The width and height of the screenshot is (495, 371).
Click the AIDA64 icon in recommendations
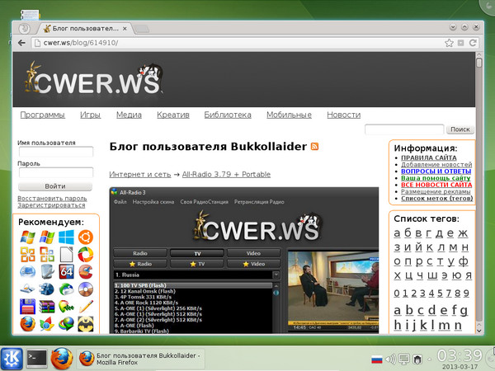(66, 272)
